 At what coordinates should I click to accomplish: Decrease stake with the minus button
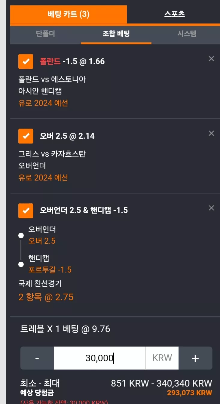[37, 358]
